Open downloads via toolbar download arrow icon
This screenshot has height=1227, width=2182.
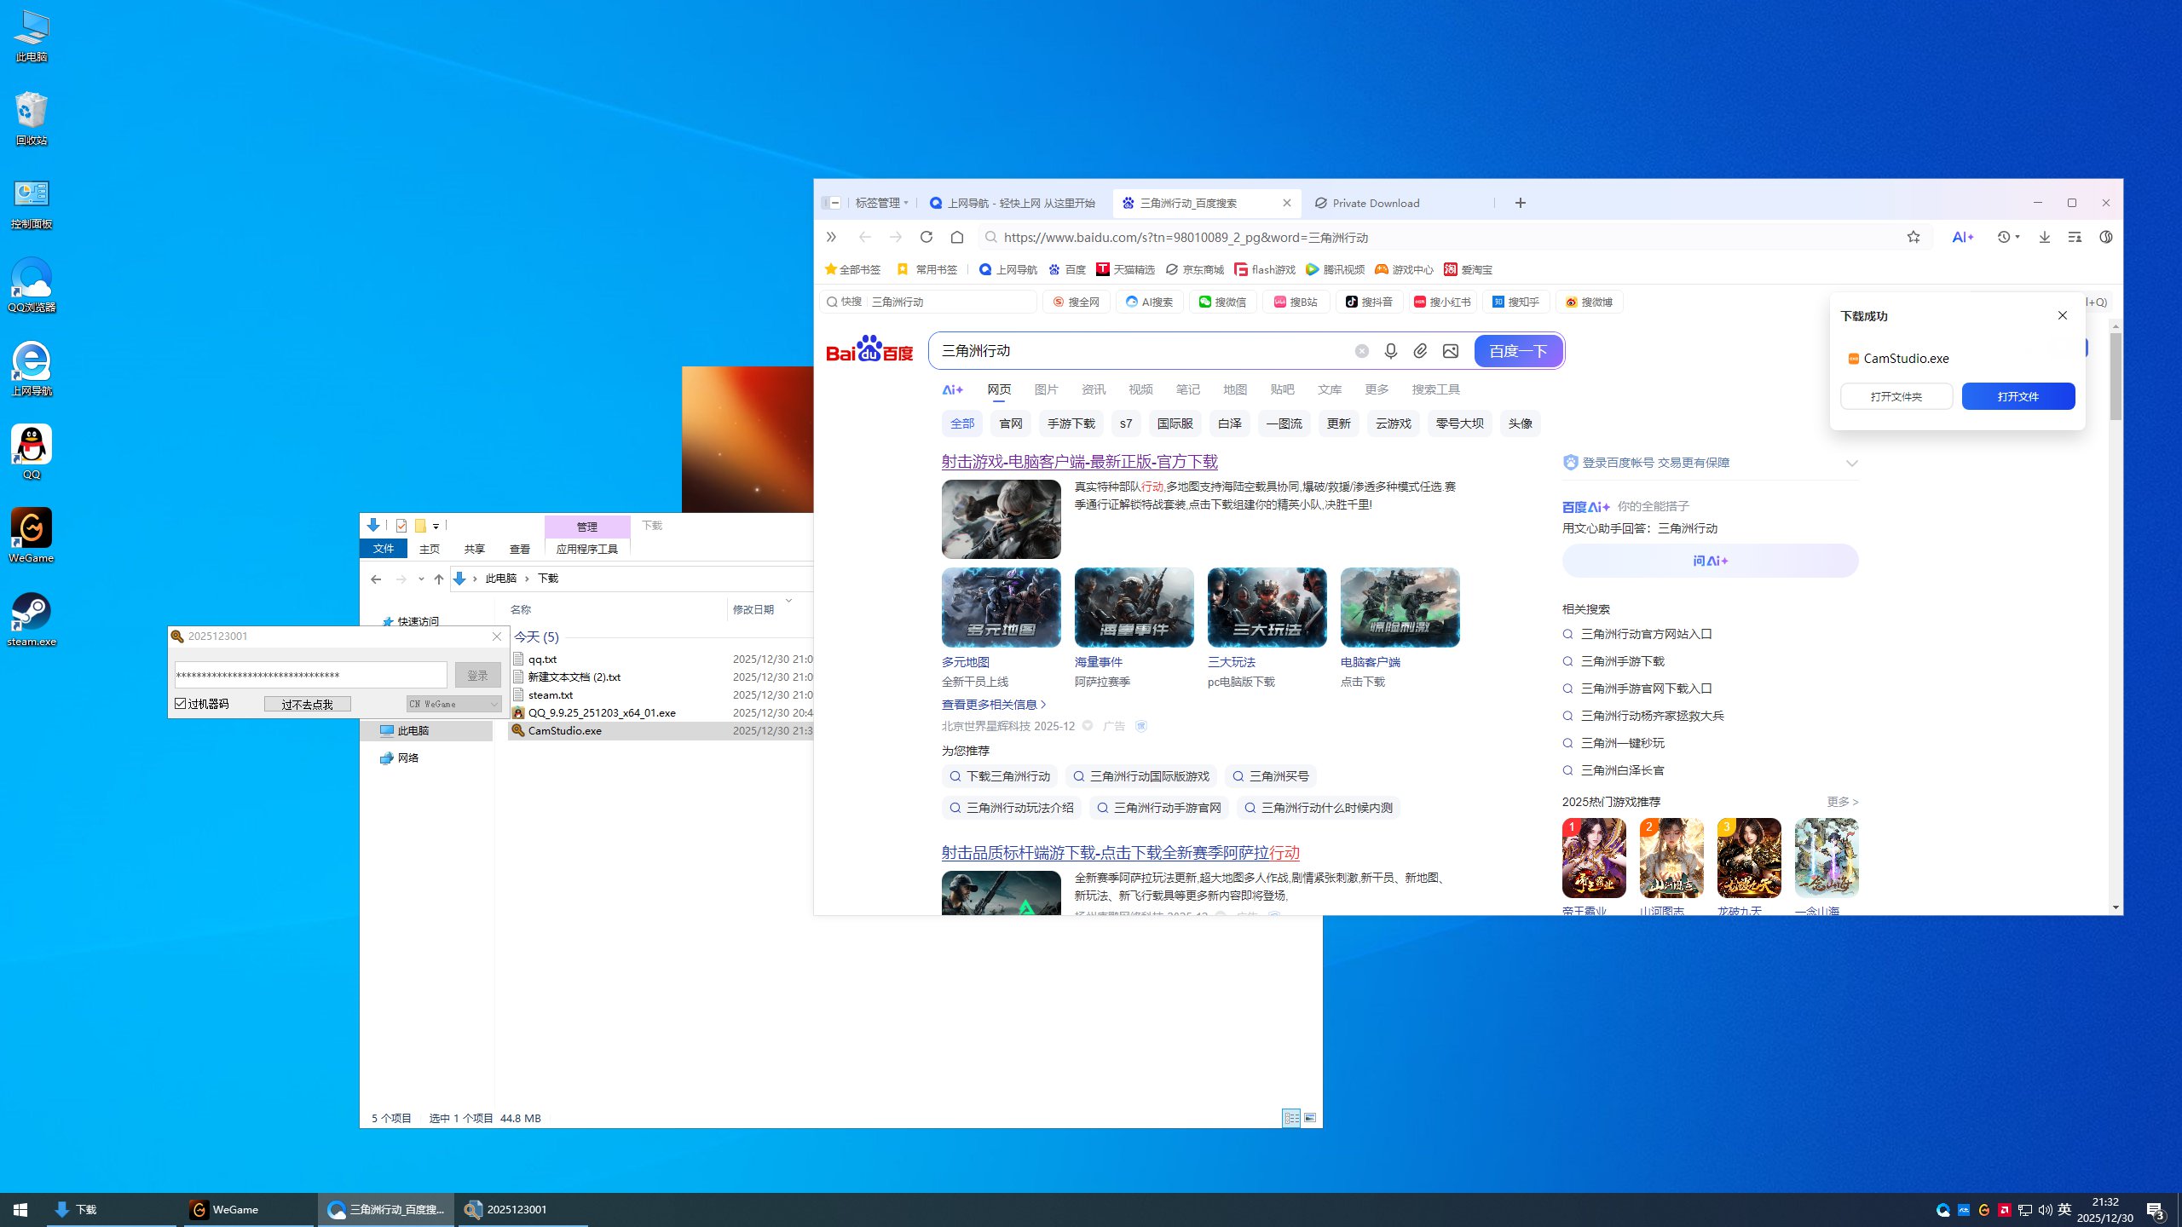click(x=2044, y=237)
